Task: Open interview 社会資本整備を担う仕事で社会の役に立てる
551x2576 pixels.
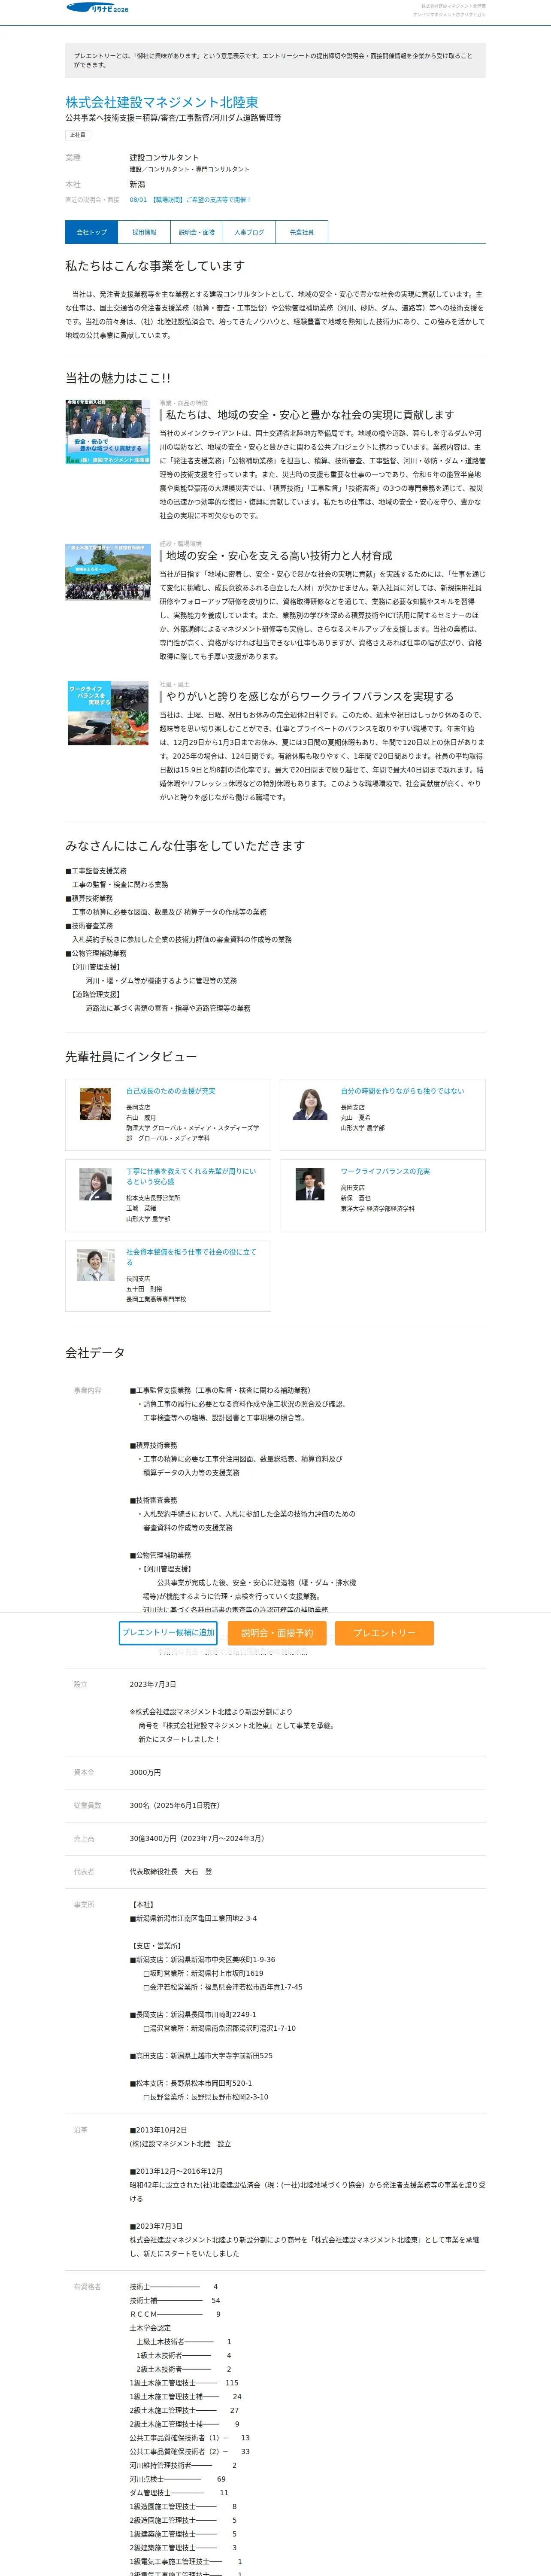Action: click(x=192, y=1257)
